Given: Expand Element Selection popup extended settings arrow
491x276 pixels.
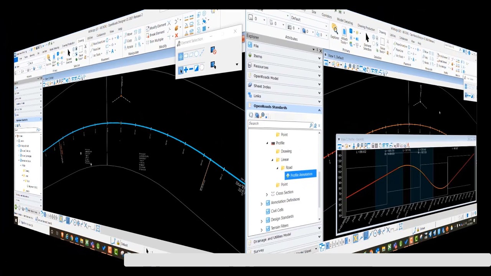Looking at the screenshot, I should [x=237, y=64].
